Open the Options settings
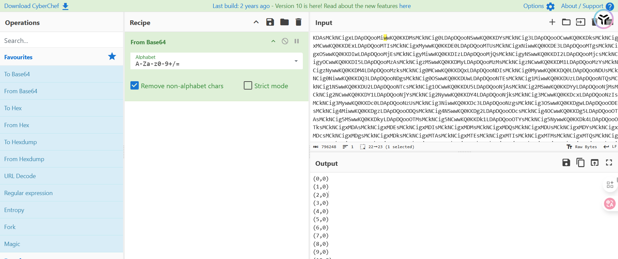Image resolution: width=618 pixels, height=259 pixels. click(x=539, y=6)
